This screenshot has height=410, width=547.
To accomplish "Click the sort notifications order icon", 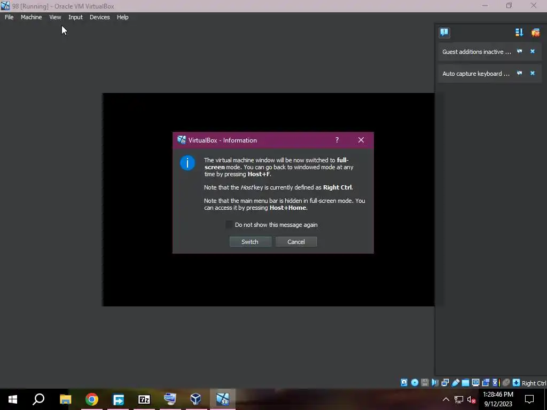I will point(519,33).
